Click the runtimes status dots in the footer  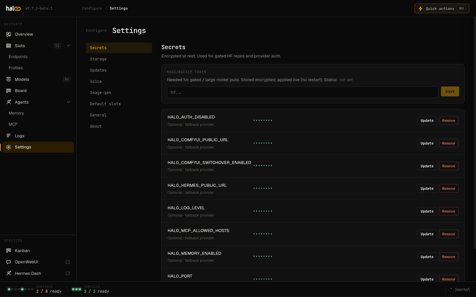click(x=20, y=289)
